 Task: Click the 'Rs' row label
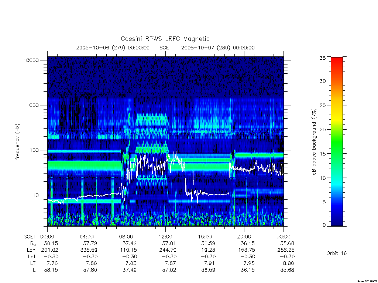(x=33, y=244)
